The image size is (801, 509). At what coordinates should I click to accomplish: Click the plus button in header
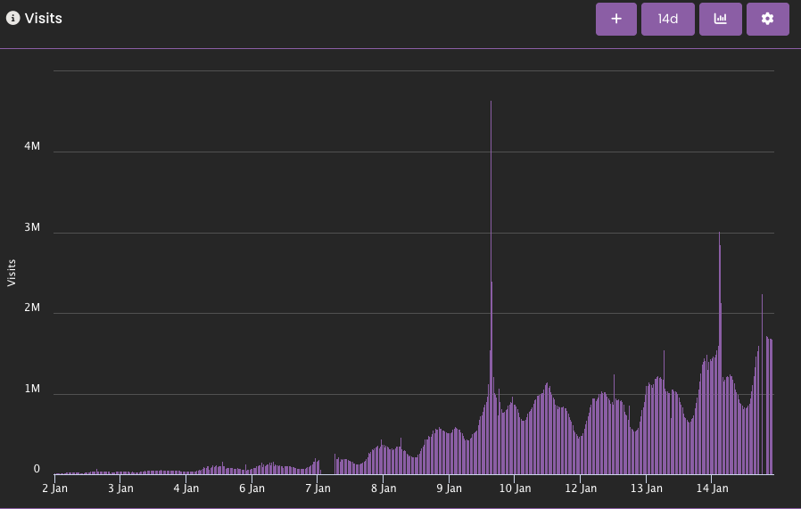pyautogui.click(x=616, y=19)
